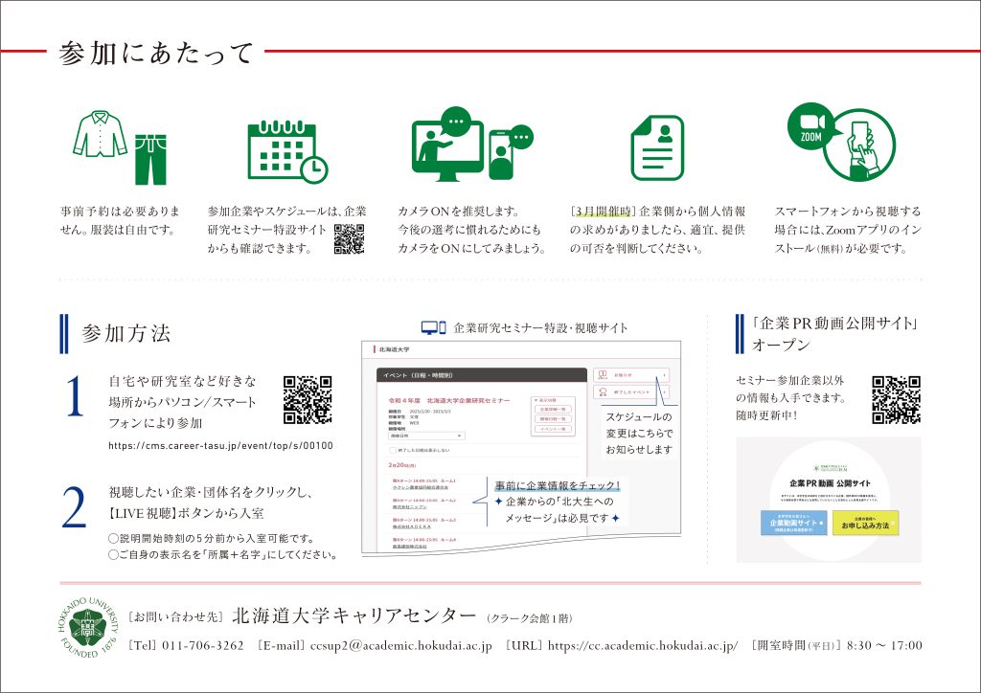
Task: Click the blue 企業動画サイト button
Action: (794, 523)
